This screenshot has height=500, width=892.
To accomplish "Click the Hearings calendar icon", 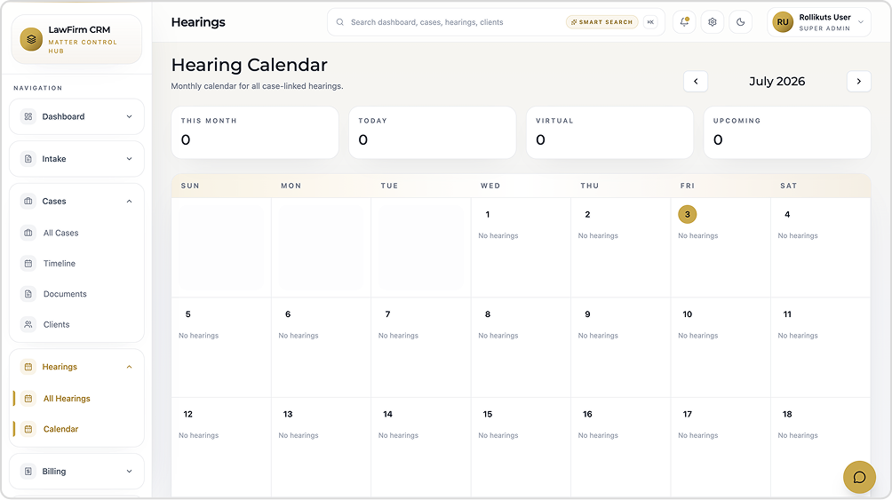I will [28, 367].
